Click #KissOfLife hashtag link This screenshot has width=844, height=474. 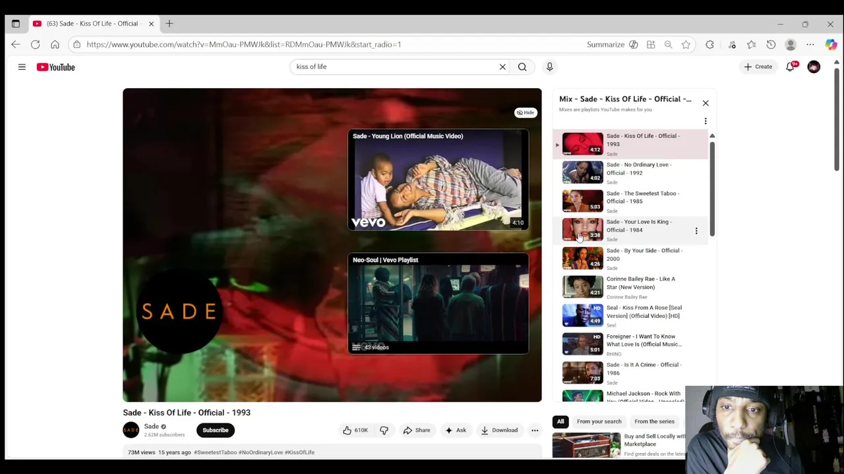coord(299,452)
